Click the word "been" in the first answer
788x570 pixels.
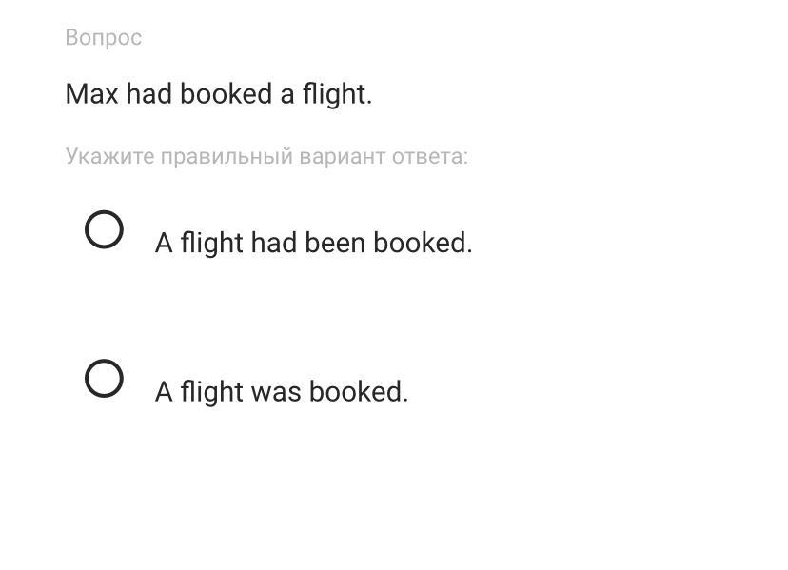pyautogui.click(x=335, y=244)
